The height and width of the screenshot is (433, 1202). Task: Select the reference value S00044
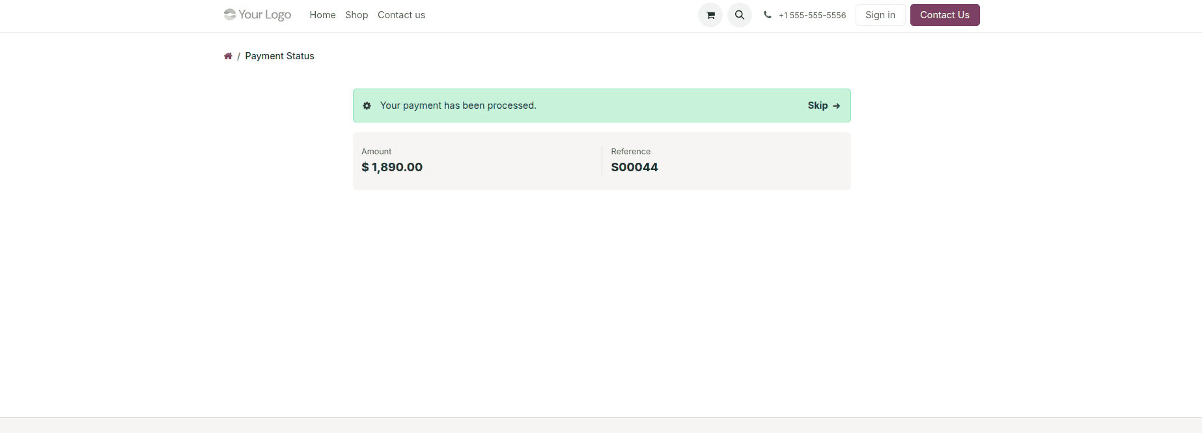(x=634, y=167)
